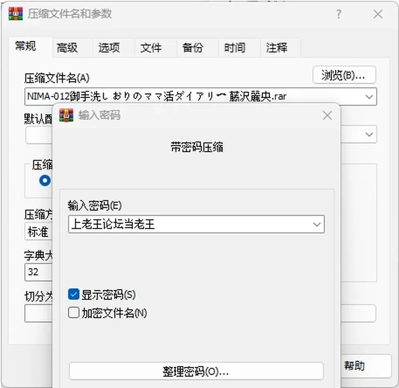Screen dimensions: 399x388
Task: Click the password field containing 上老王论坛当老王
Action: click(196, 224)
